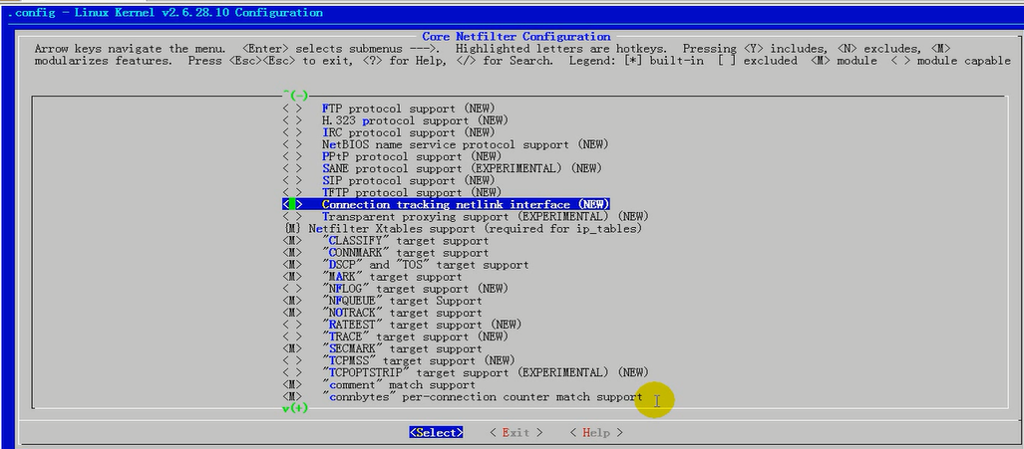Select Connection tracking netlink interface entry
This screenshot has height=449, width=1024.
tap(466, 205)
